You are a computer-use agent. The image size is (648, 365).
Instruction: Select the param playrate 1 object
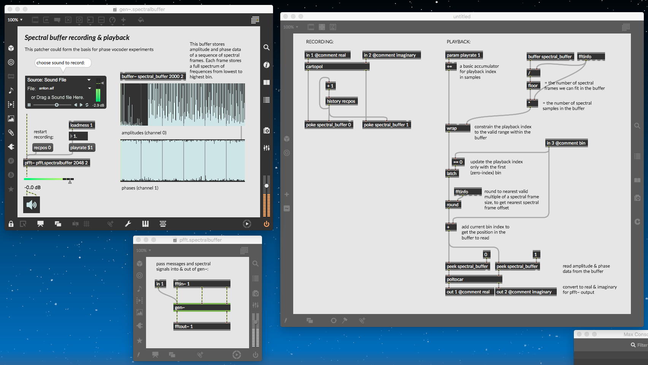[464, 55]
